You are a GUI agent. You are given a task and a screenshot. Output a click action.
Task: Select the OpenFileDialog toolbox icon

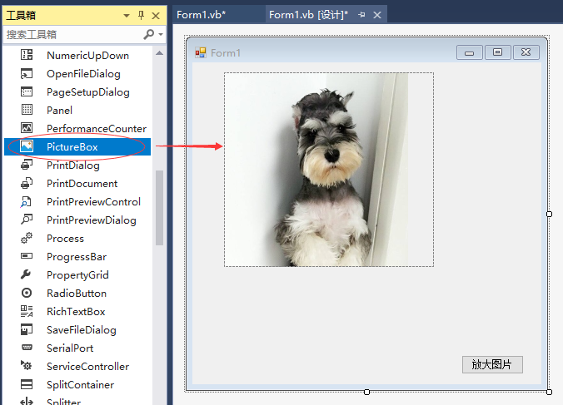(x=27, y=73)
